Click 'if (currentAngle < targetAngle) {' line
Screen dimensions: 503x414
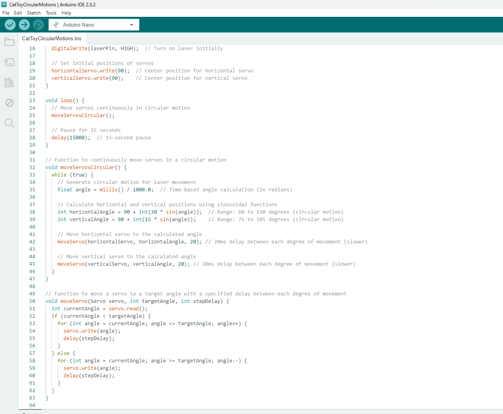101,316
